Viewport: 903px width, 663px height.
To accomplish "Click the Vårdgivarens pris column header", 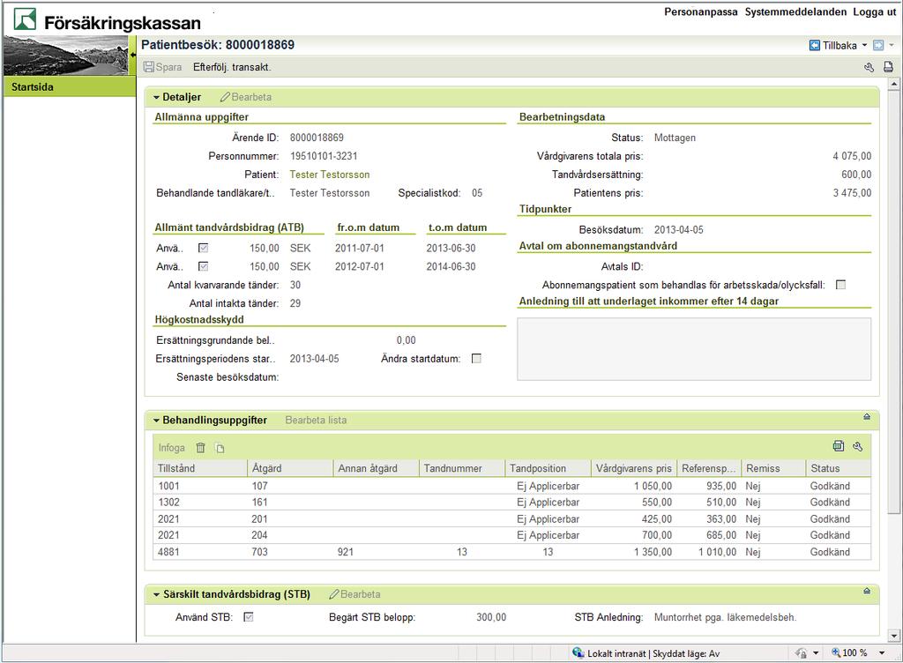I will point(633,468).
